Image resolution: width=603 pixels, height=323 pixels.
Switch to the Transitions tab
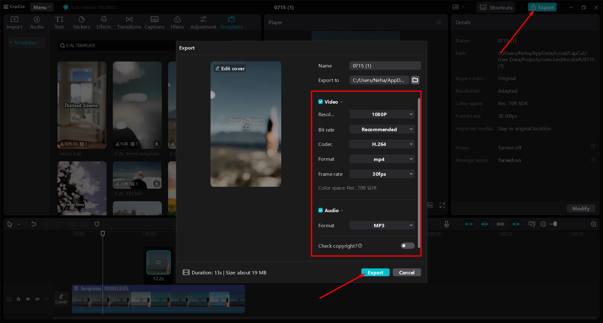point(129,23)
